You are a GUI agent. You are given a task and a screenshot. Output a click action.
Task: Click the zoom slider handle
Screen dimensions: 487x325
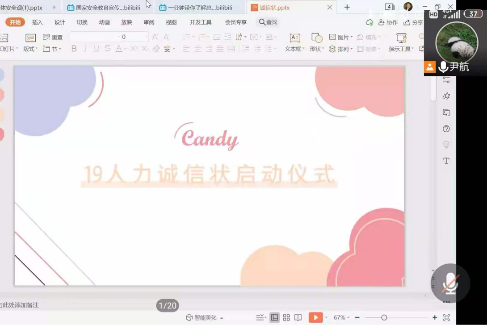coord(384,317)
